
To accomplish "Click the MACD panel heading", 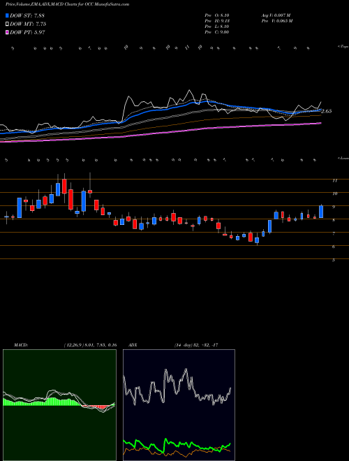I will click(x=20, y=345).
